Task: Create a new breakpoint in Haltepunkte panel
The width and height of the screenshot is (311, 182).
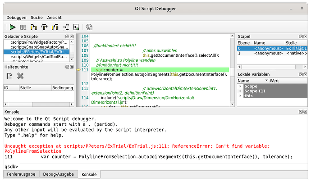Action: (x=10, y=76)
